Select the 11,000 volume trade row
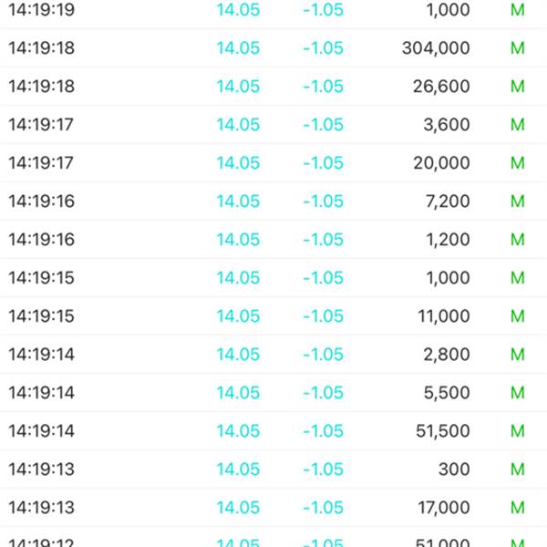Screen dimensions: 547x547 pos(273,316)
